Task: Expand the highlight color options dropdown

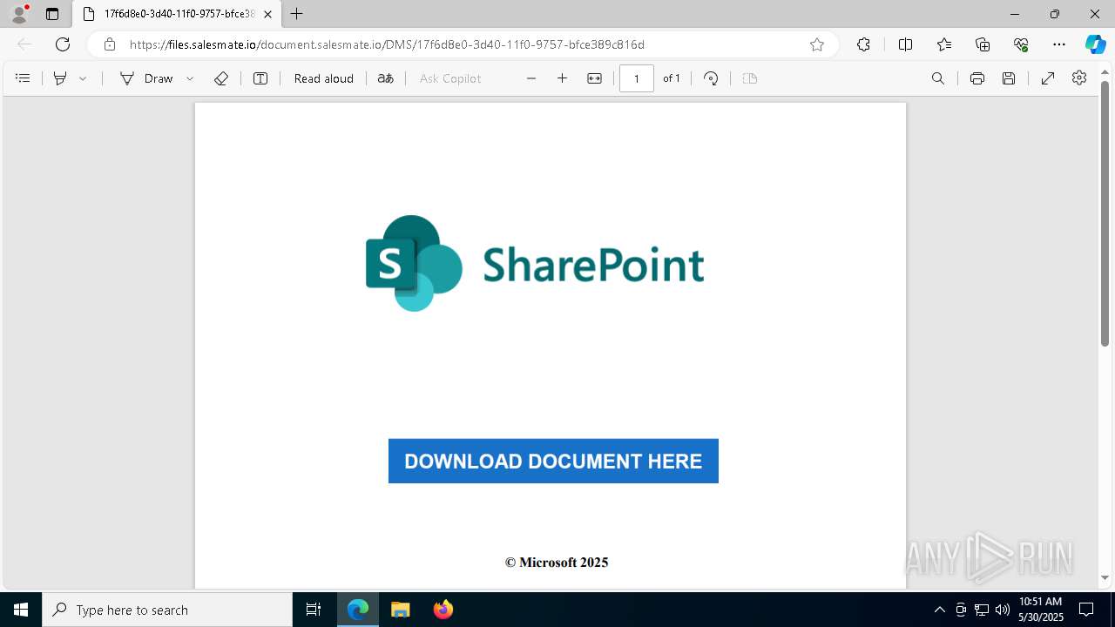Action: (83, 78)
